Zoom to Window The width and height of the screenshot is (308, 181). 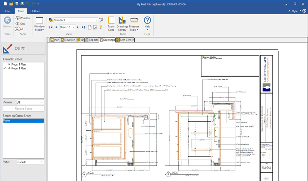(x=22, y=18)
